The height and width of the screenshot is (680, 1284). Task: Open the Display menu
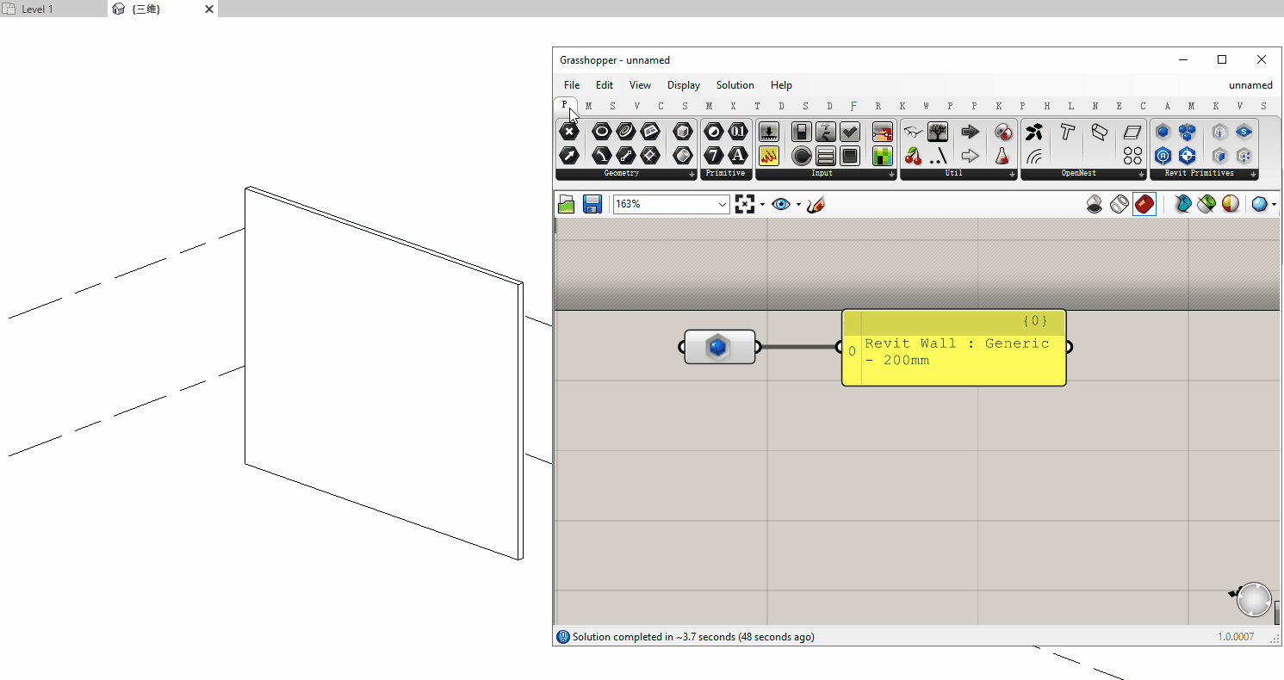(x=684, y=85)
